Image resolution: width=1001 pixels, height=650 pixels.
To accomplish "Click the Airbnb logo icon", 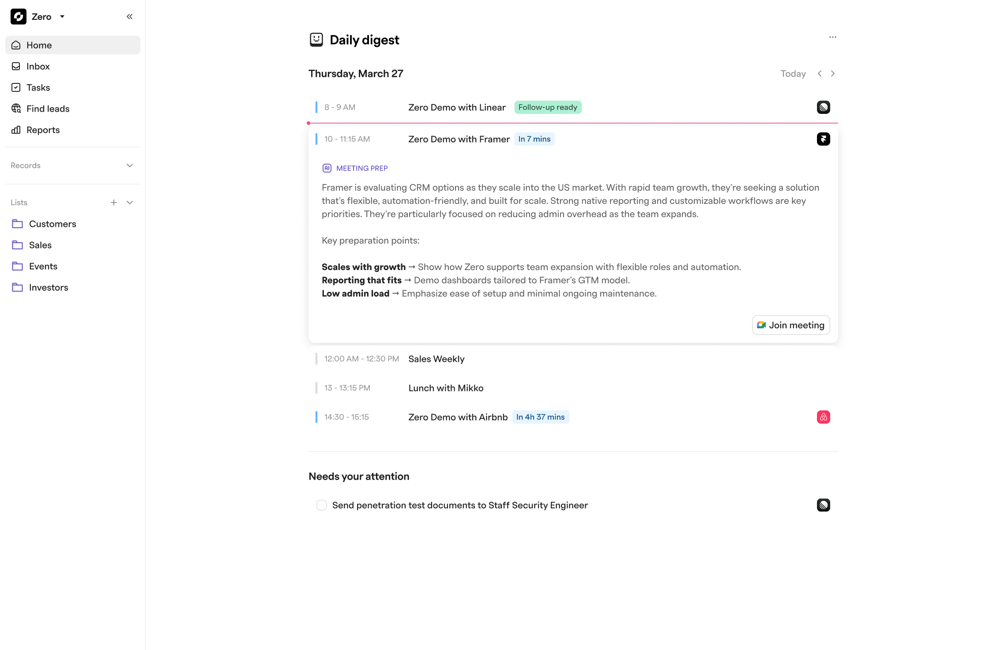I will [823, 417].
